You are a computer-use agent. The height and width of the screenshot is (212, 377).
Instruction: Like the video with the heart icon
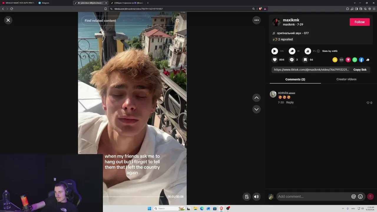pos(275,60)
